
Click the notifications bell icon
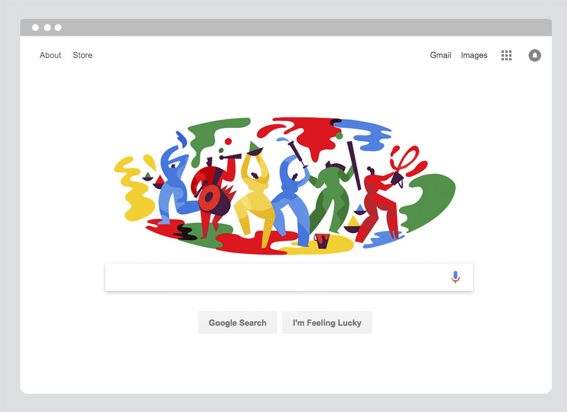[535, 55]
